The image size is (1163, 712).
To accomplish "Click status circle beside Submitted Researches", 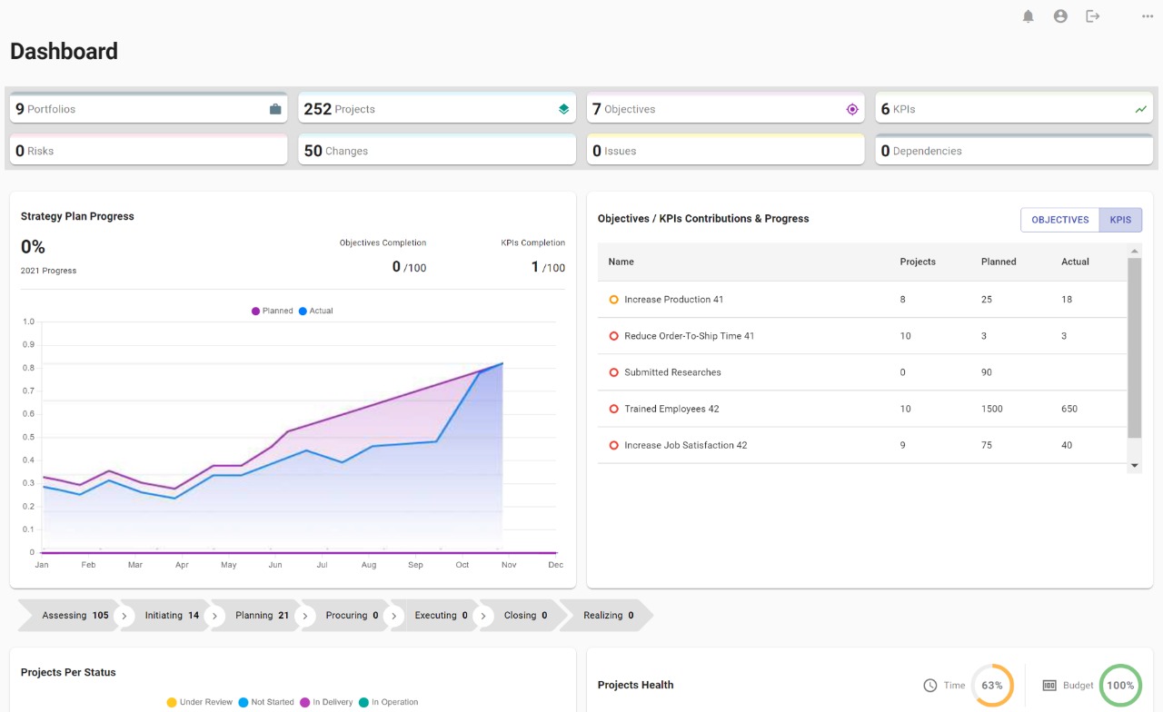I will [x=613, y=372].
